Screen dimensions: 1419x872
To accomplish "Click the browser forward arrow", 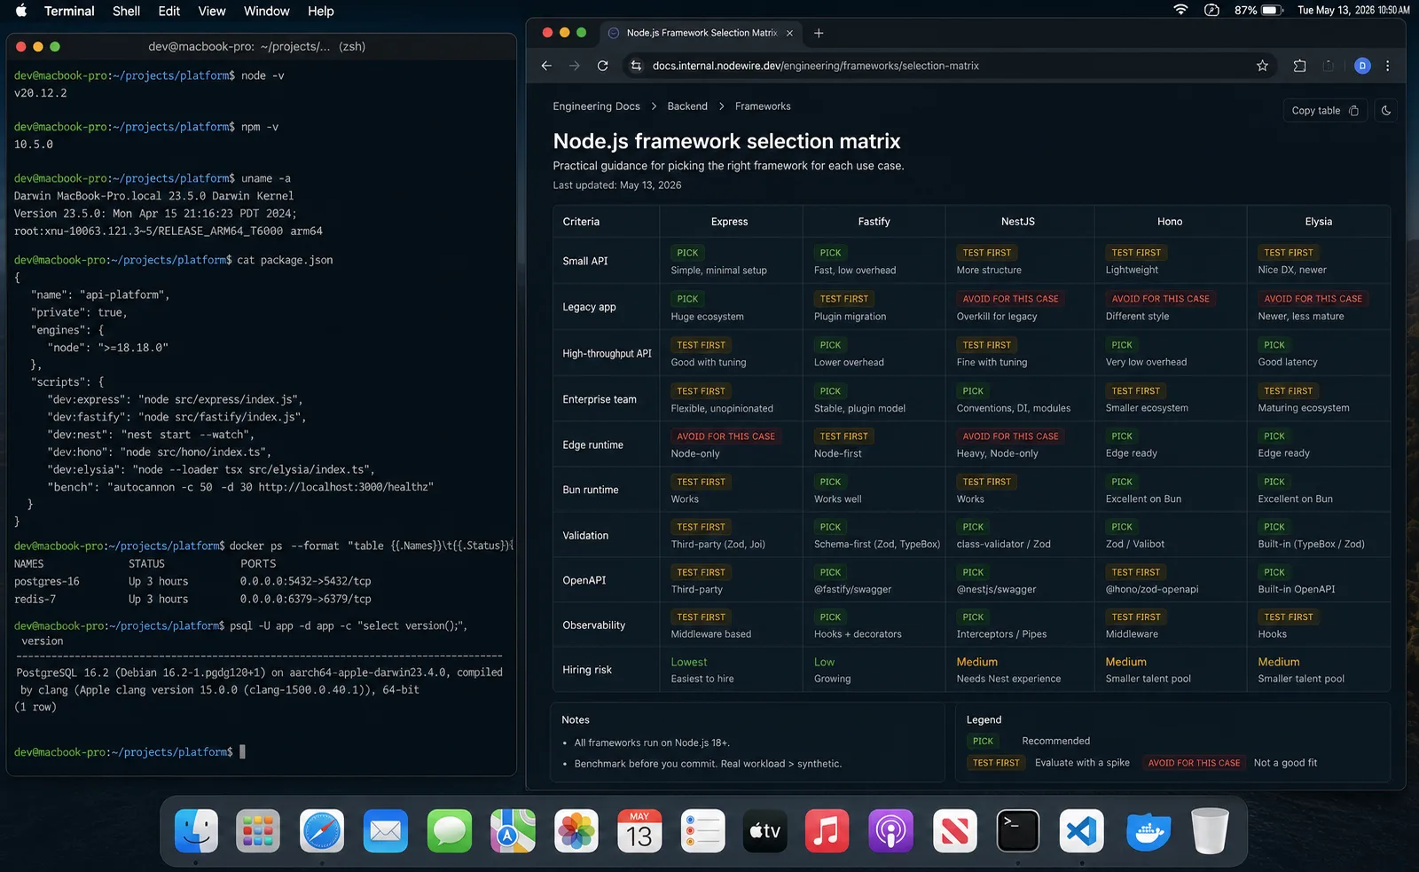I will coord(575,66).
